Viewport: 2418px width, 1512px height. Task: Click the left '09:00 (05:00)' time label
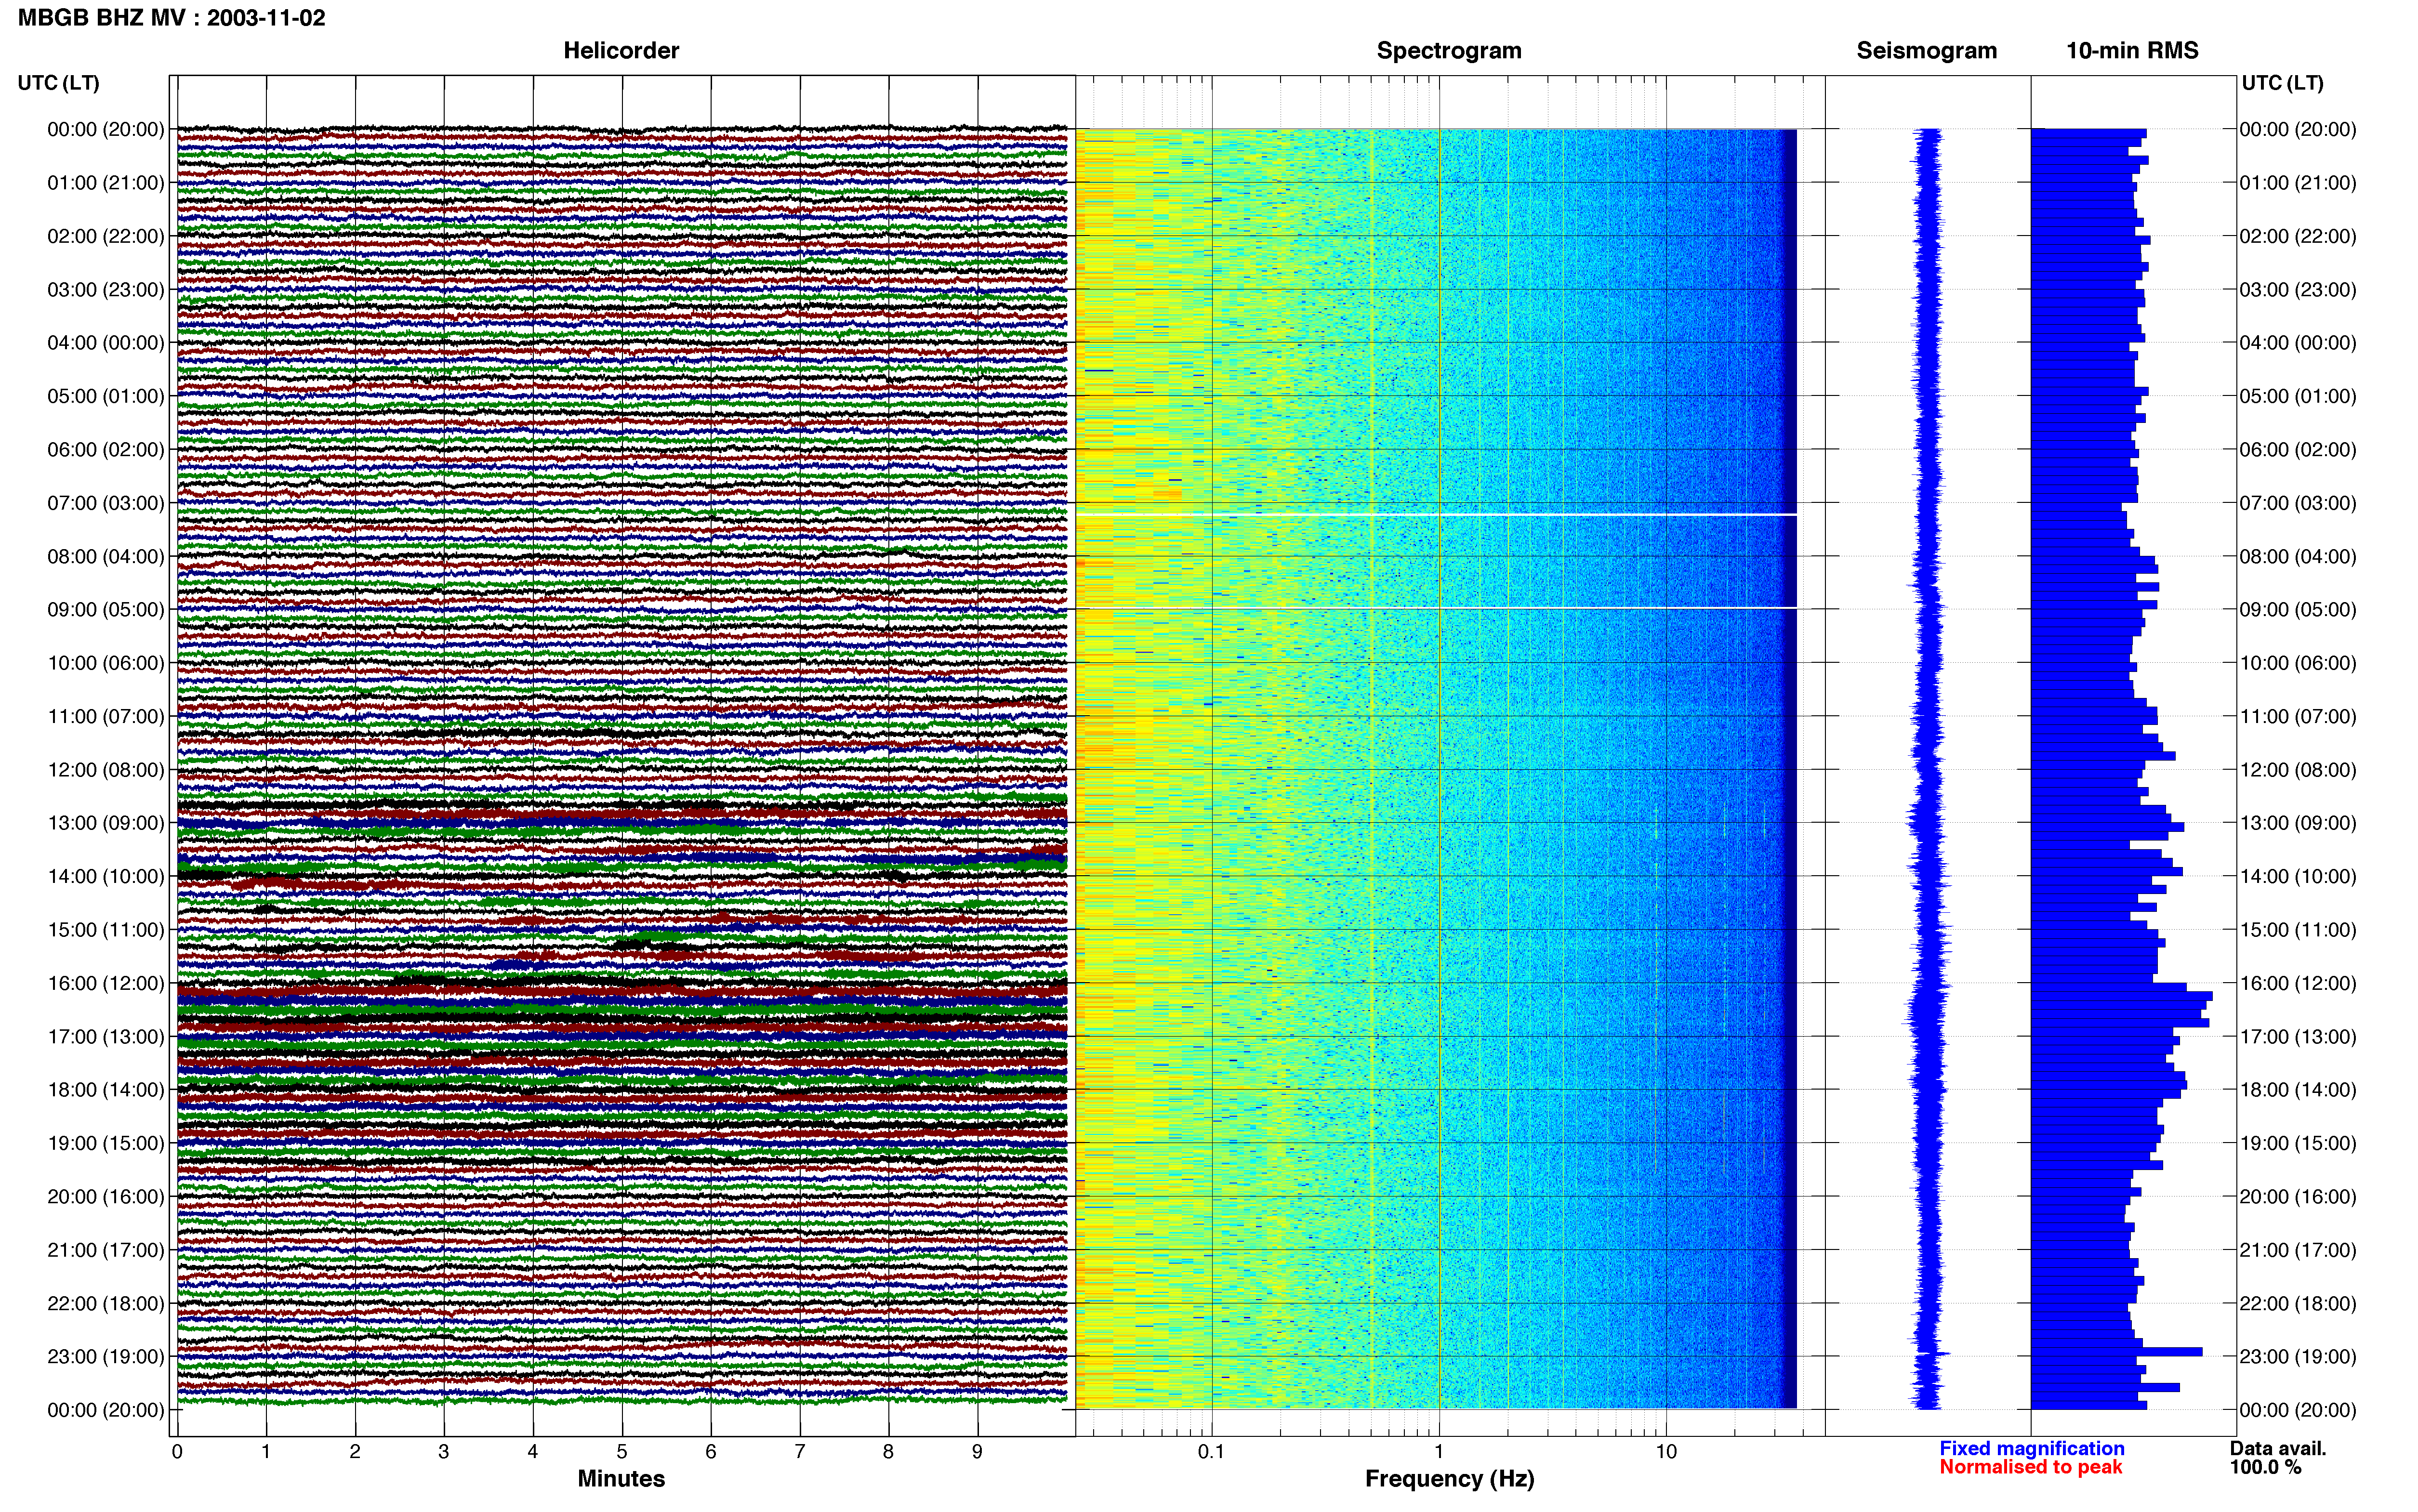click(x=106, y=610)
